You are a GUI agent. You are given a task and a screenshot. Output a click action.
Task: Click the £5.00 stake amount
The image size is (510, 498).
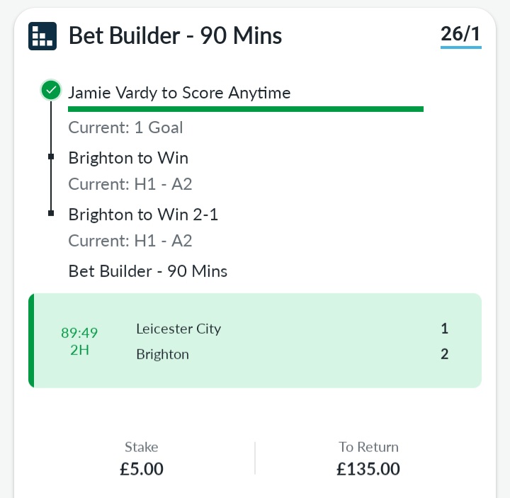tap(142, 469)
